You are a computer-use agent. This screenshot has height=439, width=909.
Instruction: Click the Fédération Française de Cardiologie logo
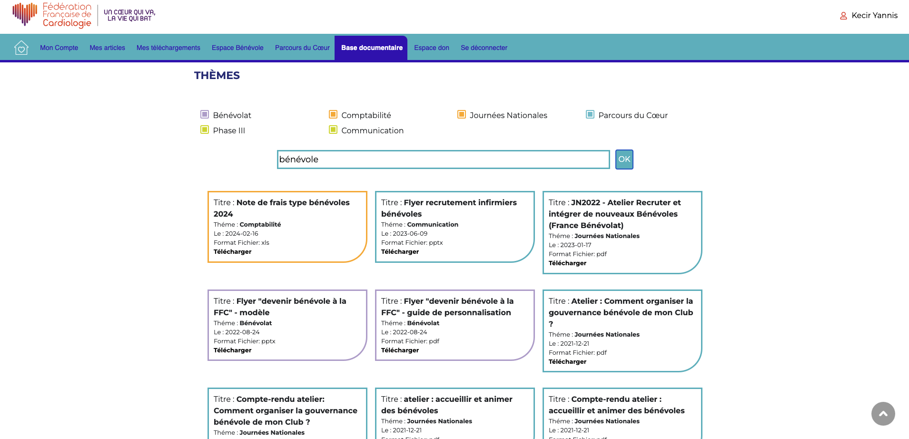(52, 15)
